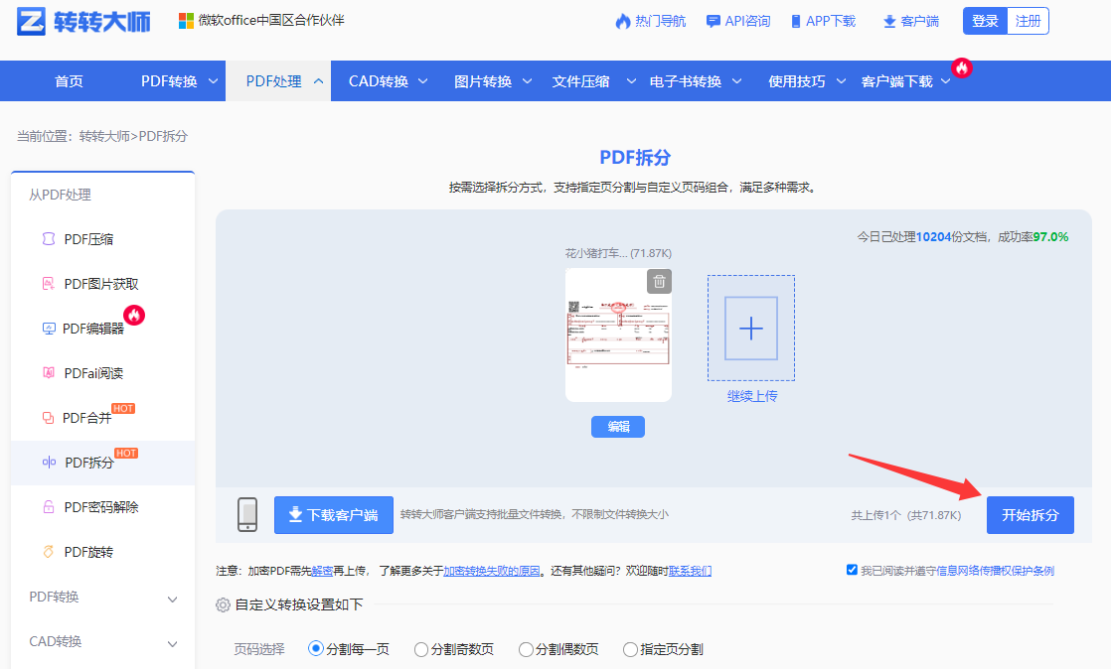Select the 指定页分割 radio option

coord(630,649)
